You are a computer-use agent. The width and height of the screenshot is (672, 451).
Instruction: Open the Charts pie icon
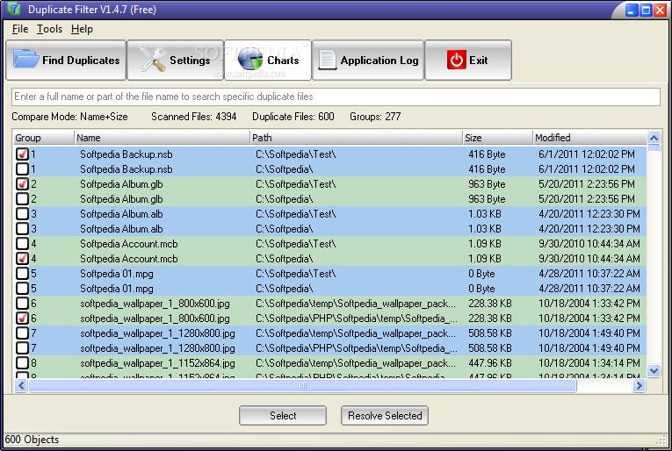click(250, 61)
